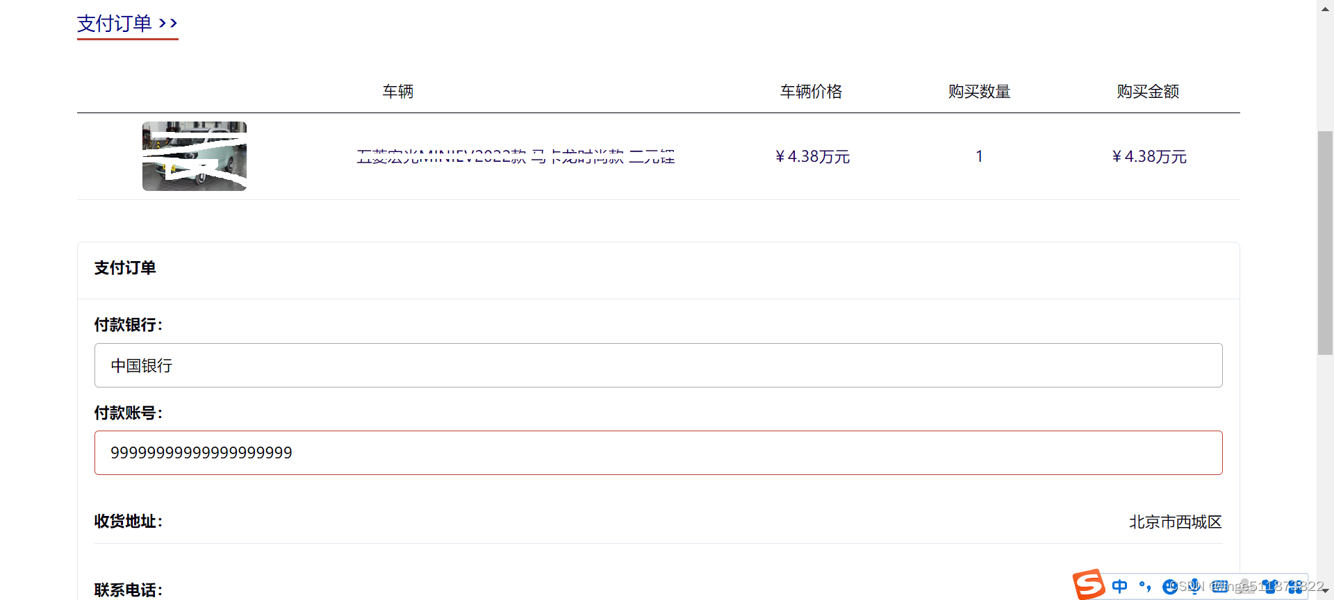Click the 付款银行 label
1334x600 pixels.
[129, 325]
